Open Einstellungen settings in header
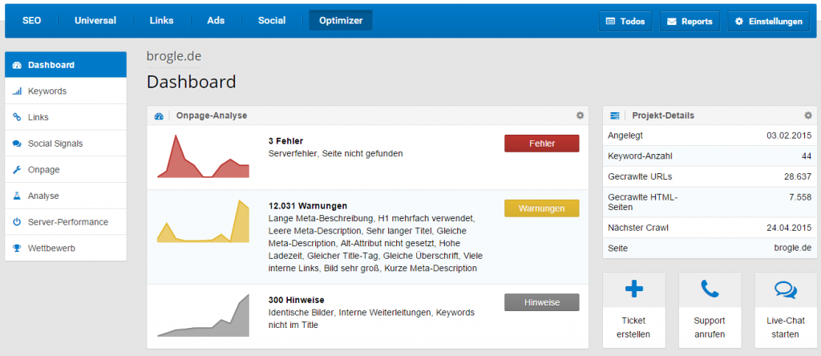Image resolution: width=821 pixels, height=356 pixels. [x=768, y=22]
